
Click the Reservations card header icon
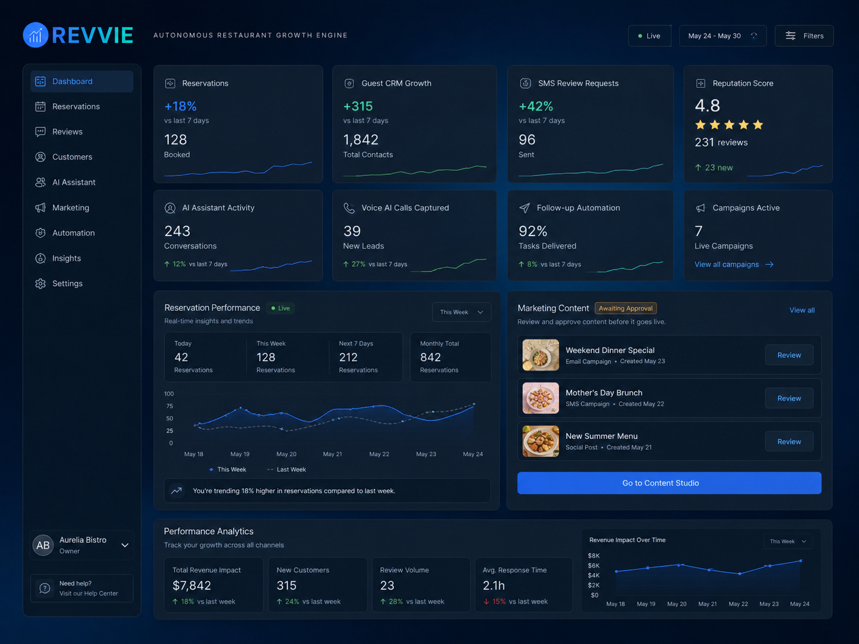pyautogui.click(x=170, y=84)
